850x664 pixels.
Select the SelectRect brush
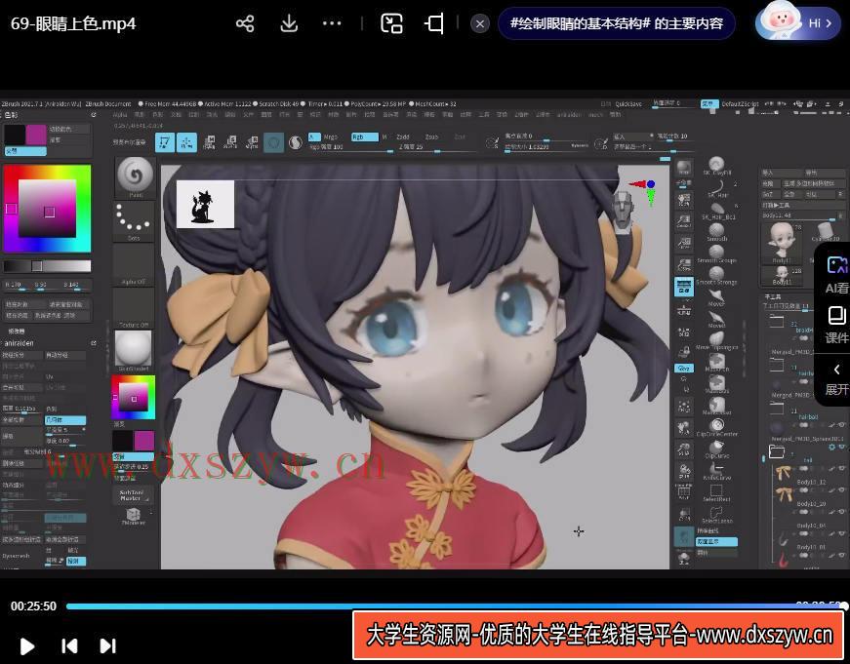(716, 492)
